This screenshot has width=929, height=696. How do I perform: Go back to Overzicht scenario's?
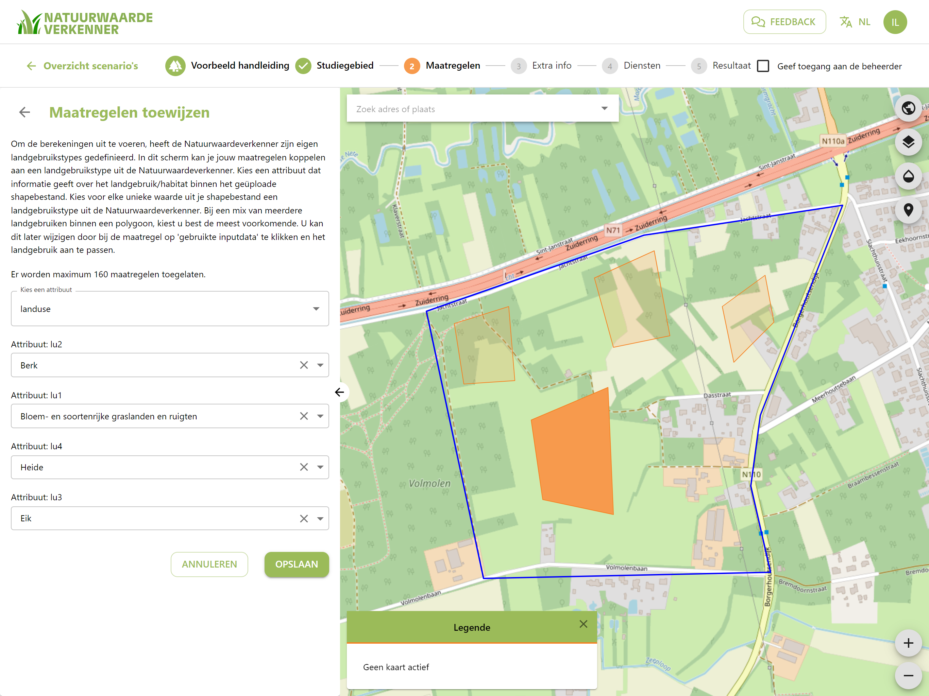82,66
